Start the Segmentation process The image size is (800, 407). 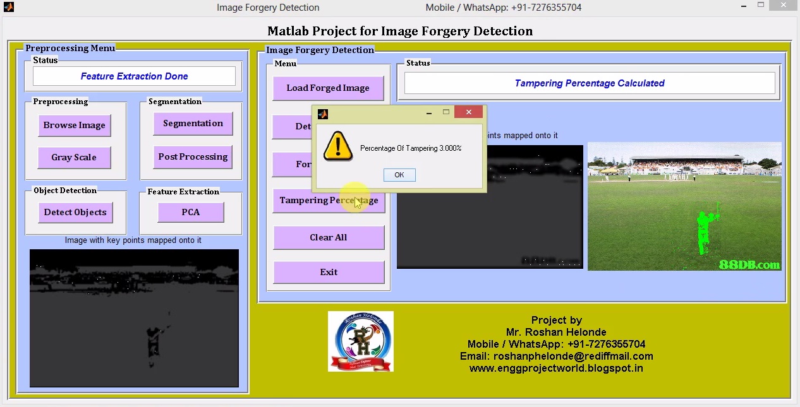[x=193, y=123]
